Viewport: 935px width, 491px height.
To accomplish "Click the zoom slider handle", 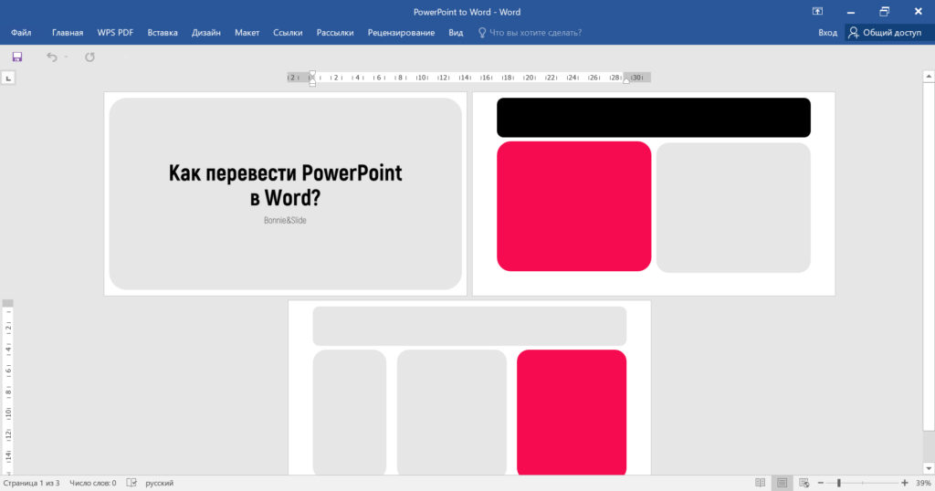I will click(838, 484).
